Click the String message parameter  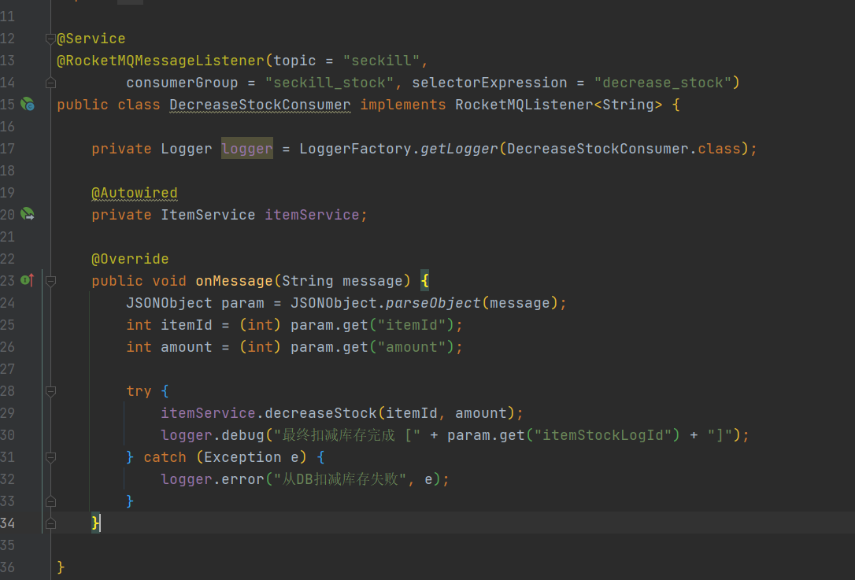[x=342, y=281]
